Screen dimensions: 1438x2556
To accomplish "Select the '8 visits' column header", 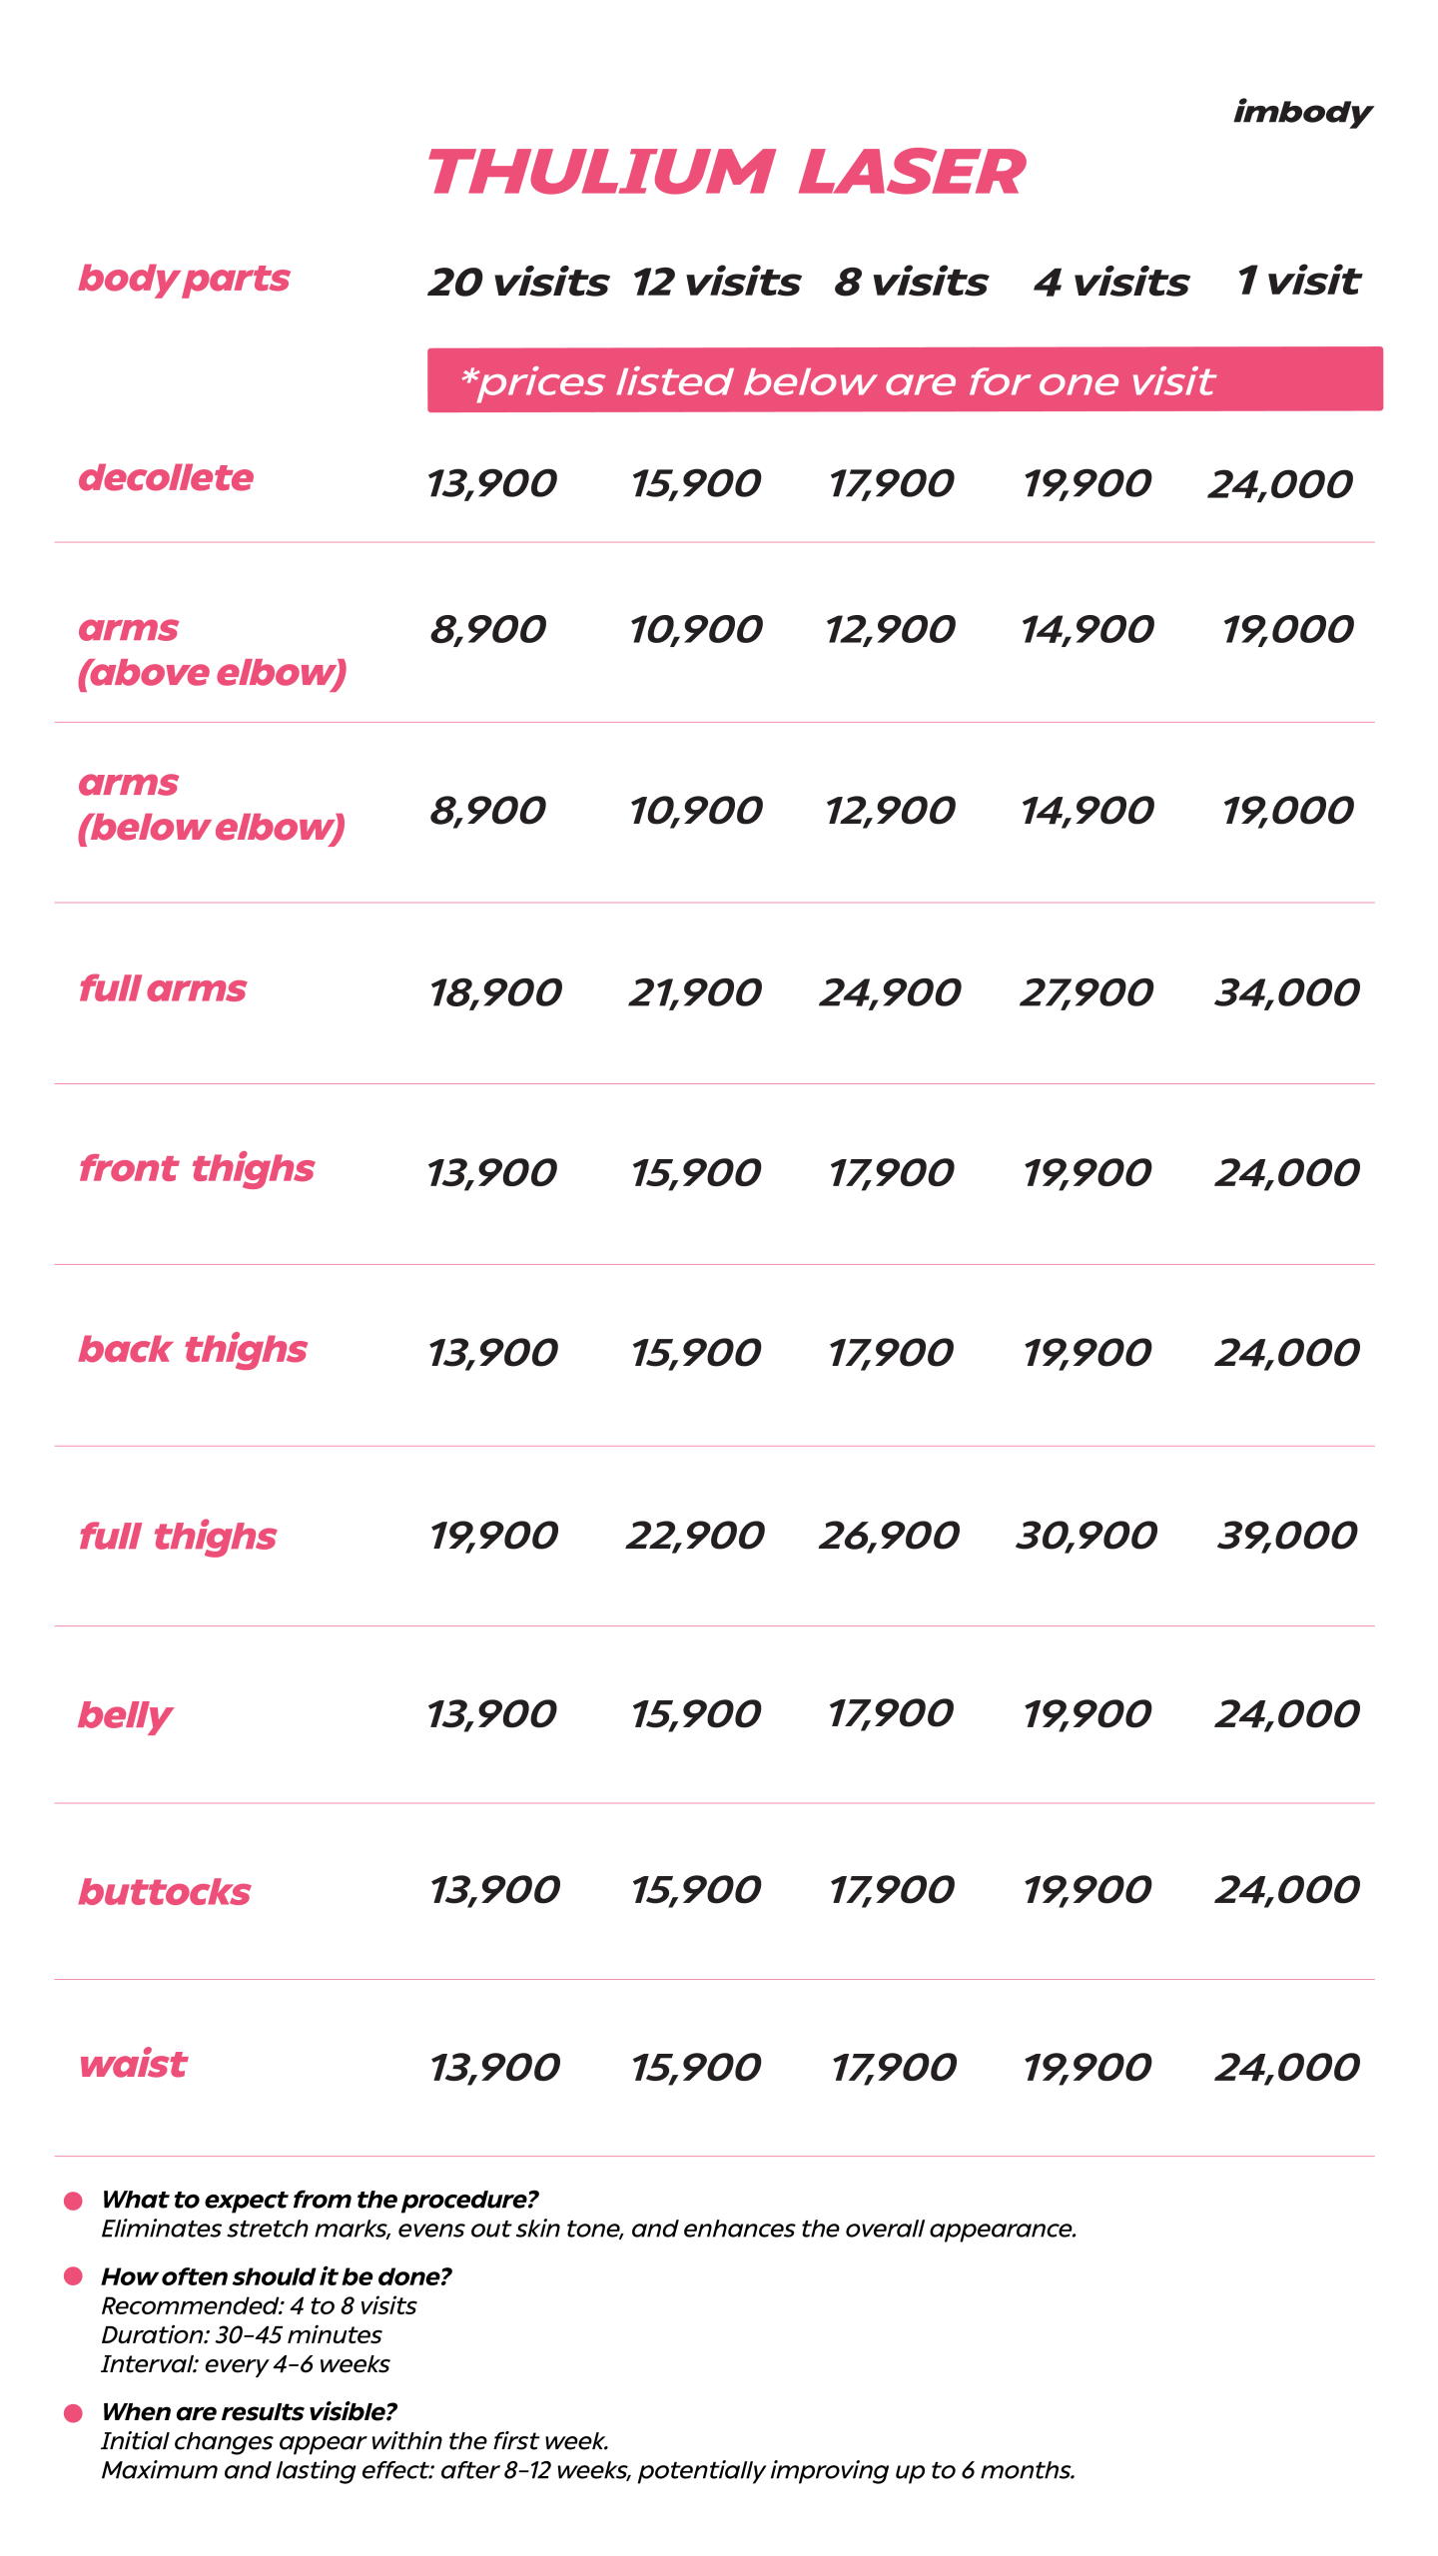I will (911, 282).
